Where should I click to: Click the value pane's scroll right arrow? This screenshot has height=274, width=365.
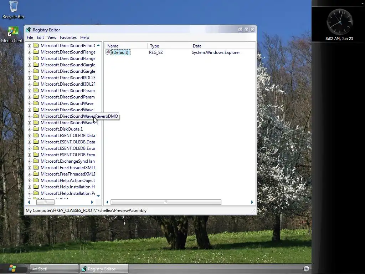[x=252, y=202]
